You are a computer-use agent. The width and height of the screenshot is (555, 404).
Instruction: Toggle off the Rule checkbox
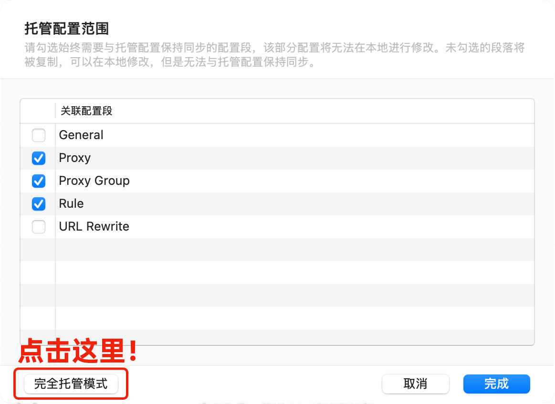38,204
